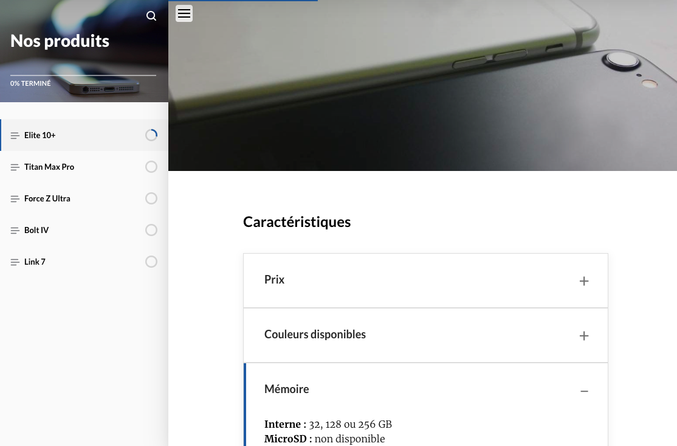Image resolution: width=677 pixels, height=446 pixels.
Task: Click the Nos produits course title
Action: [60, 40]
